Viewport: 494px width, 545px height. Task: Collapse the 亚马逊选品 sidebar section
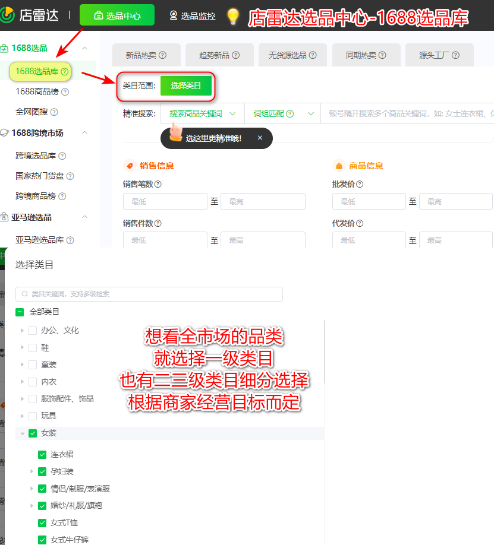tap(86, 218)
